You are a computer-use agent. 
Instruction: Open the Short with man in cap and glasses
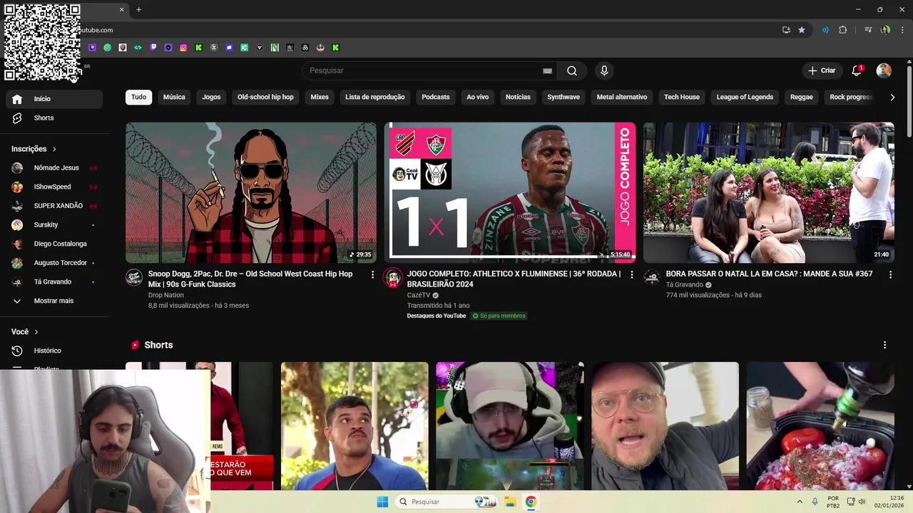(665, 426)
